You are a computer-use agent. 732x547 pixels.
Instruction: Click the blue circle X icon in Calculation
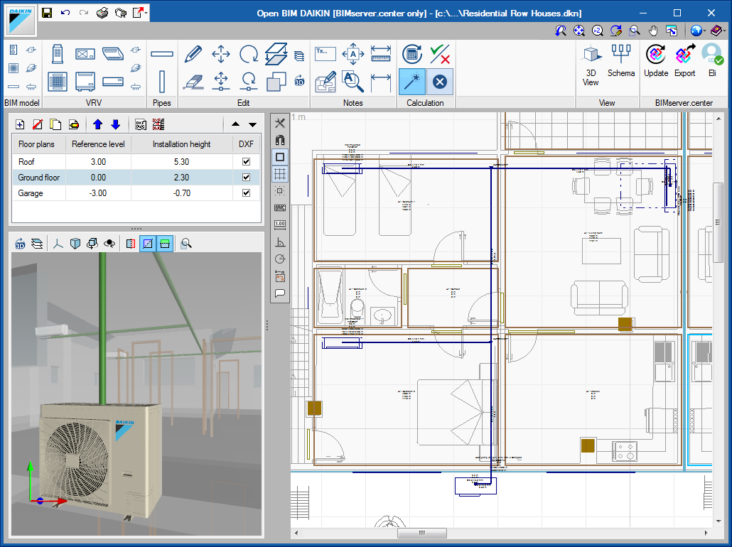[x=439, y=82]
